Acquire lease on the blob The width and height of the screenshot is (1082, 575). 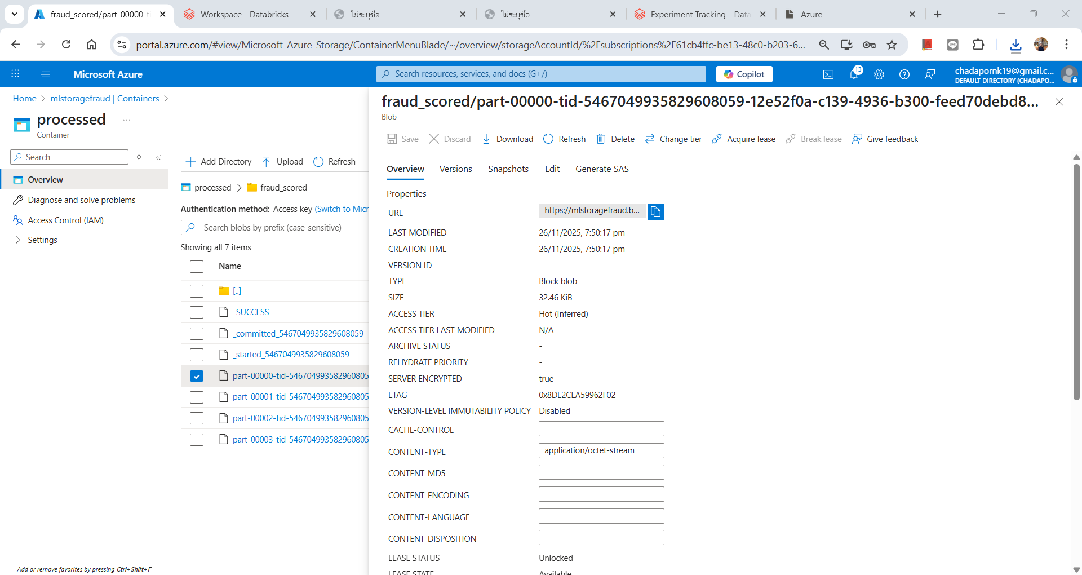click(x=744, y=139)
